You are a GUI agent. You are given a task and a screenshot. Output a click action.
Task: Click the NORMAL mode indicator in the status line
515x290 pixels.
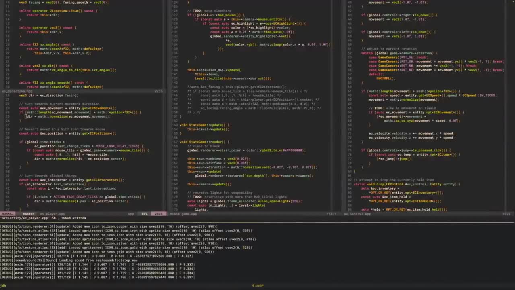point(7,214)
